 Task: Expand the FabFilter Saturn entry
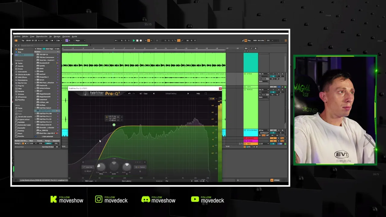point(36,108)
